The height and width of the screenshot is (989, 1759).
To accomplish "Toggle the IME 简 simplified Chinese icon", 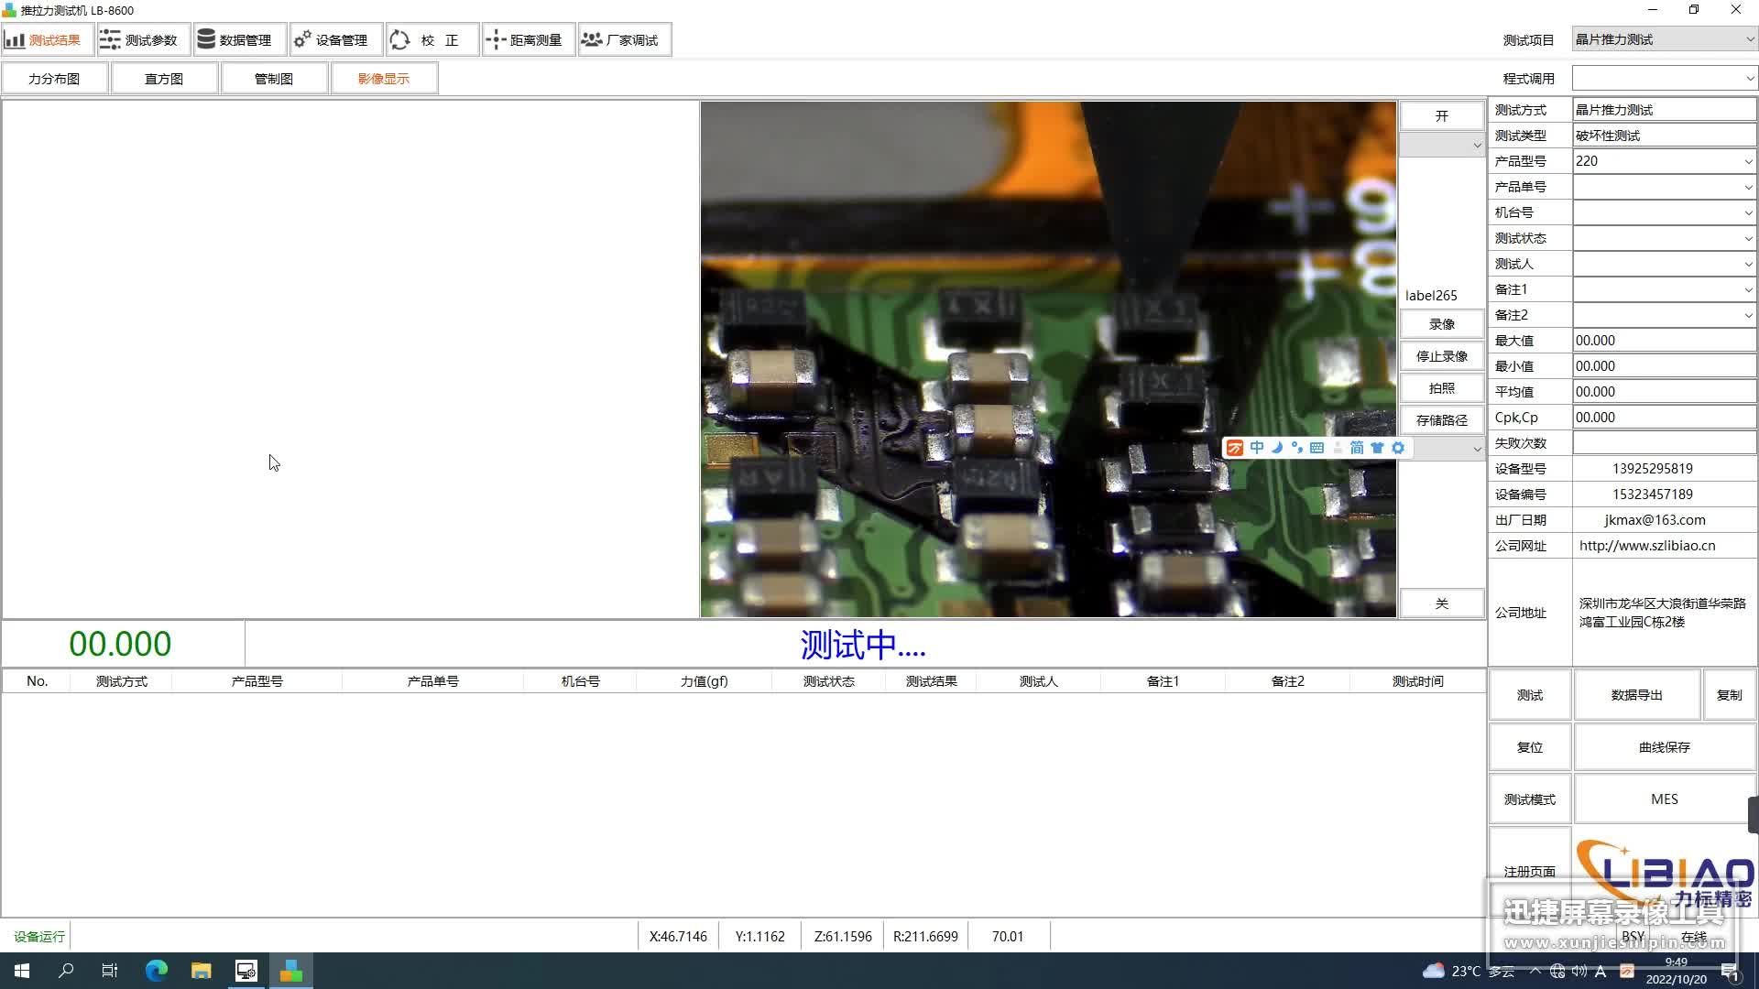I will (x=1357, y=448).
